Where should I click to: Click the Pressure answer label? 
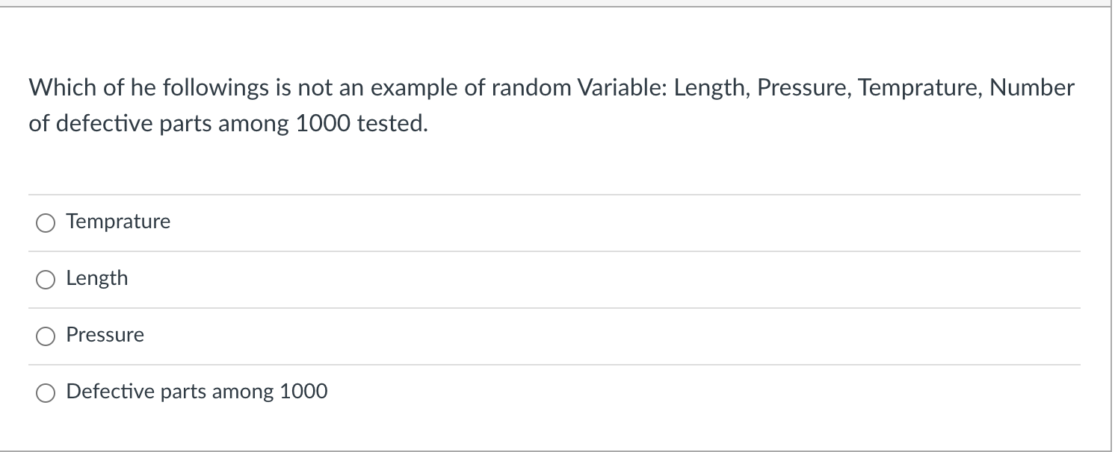(x=105, y=334)
